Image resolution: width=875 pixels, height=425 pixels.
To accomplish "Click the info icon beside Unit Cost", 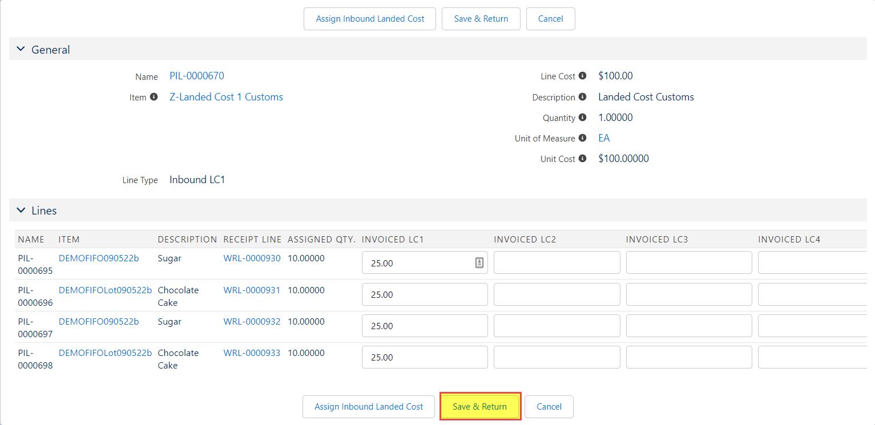I will pyautogui.click(x=582, y=159).
